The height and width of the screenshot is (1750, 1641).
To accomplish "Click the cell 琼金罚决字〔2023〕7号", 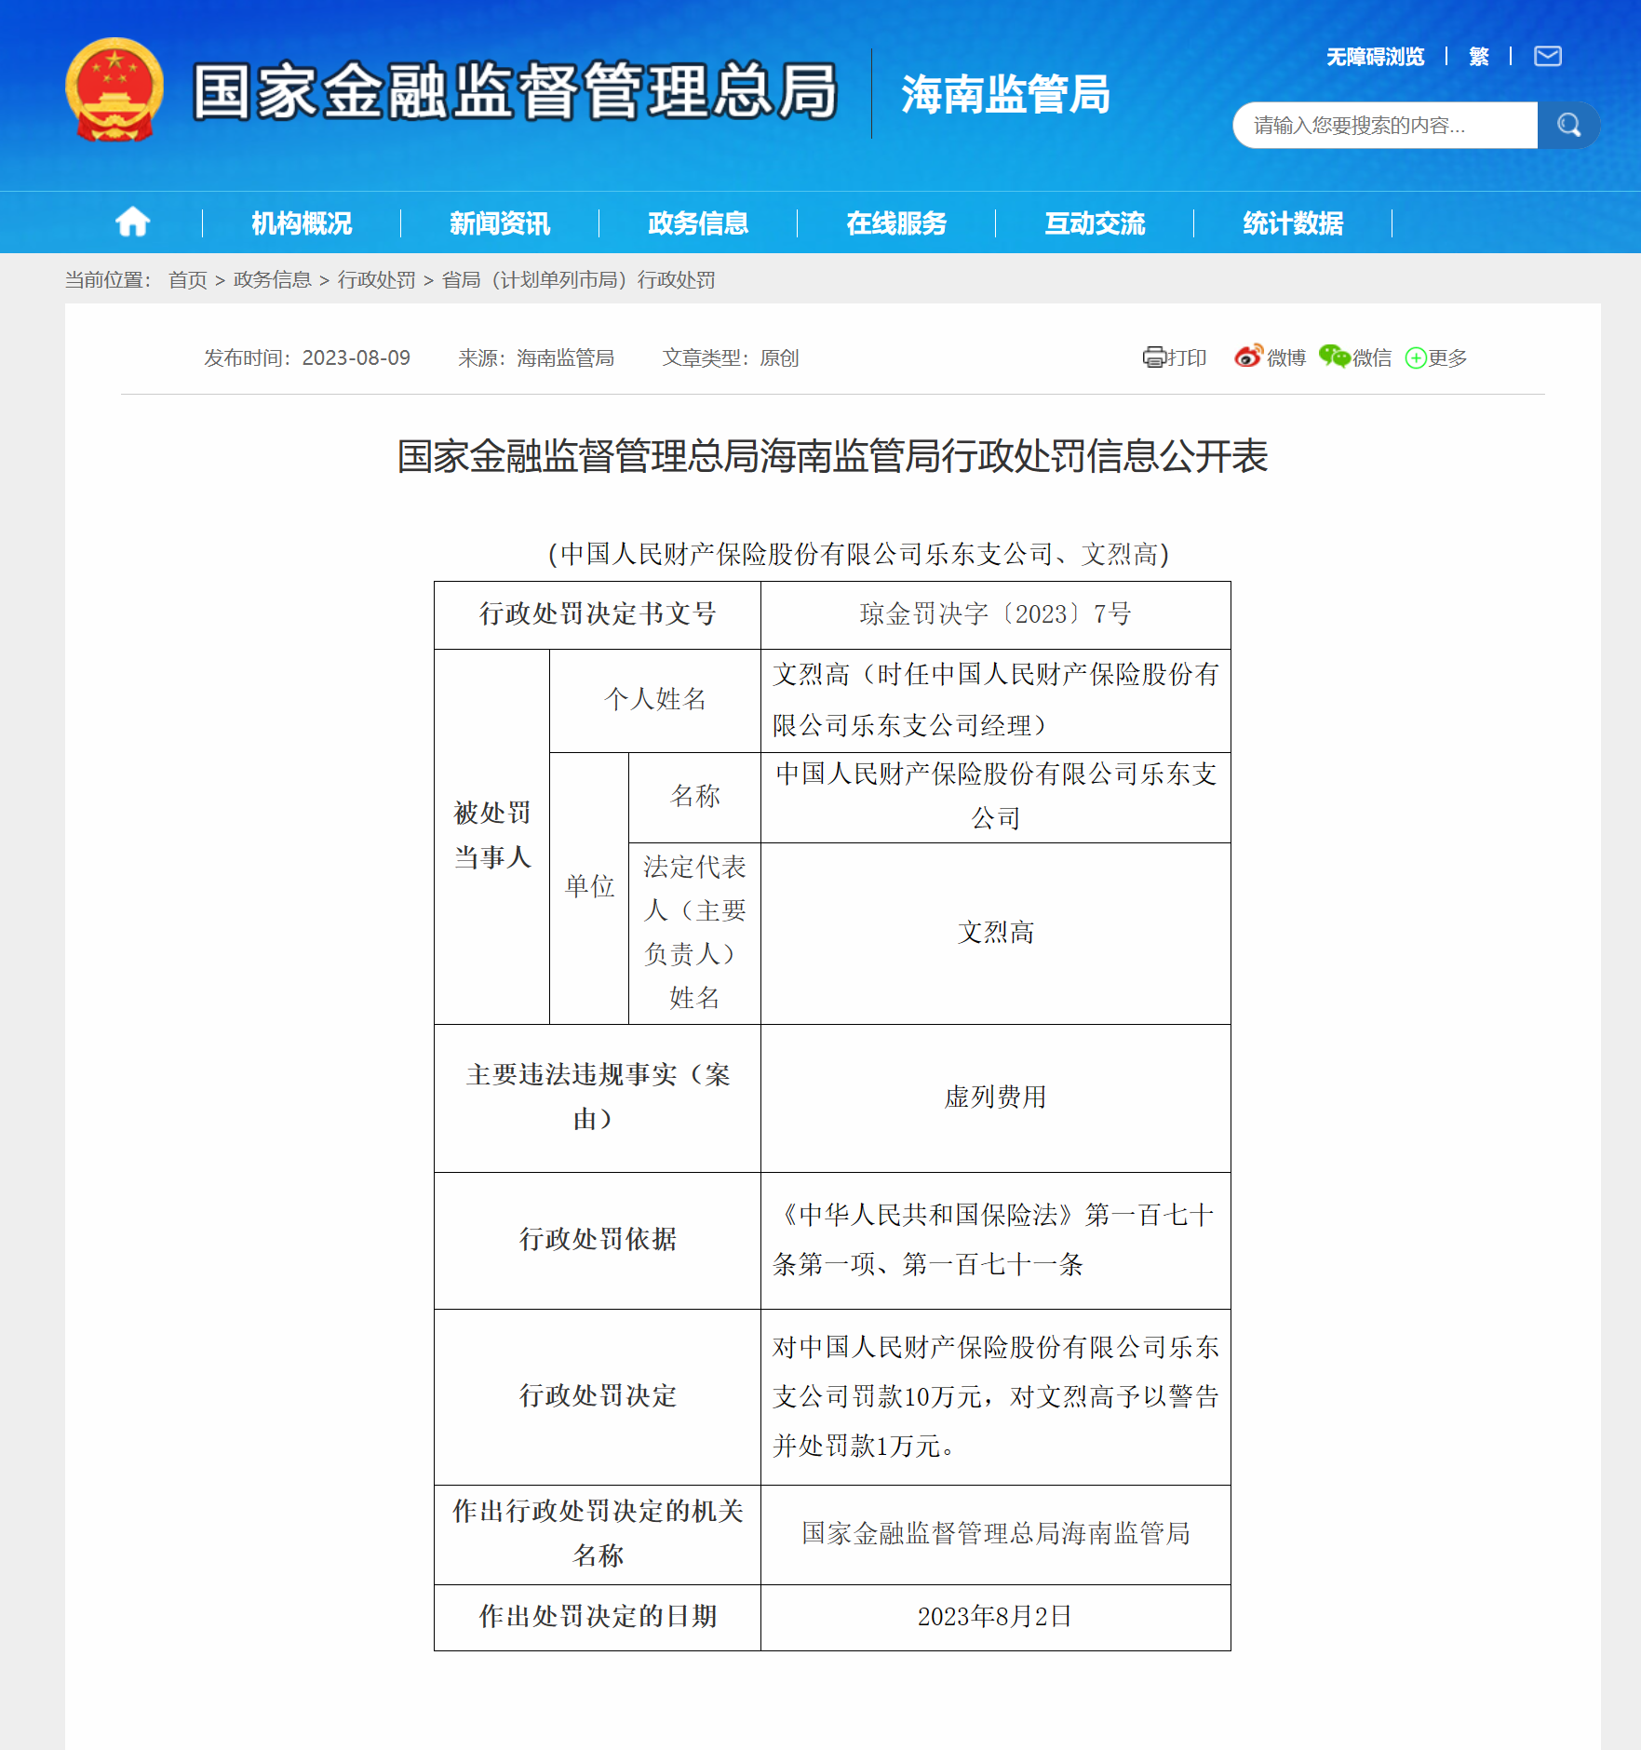I will click(995, 614).
